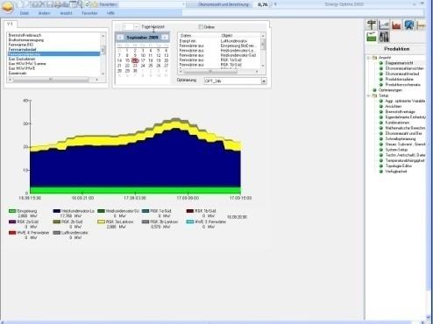Select day 24 in the calendar

143,66
